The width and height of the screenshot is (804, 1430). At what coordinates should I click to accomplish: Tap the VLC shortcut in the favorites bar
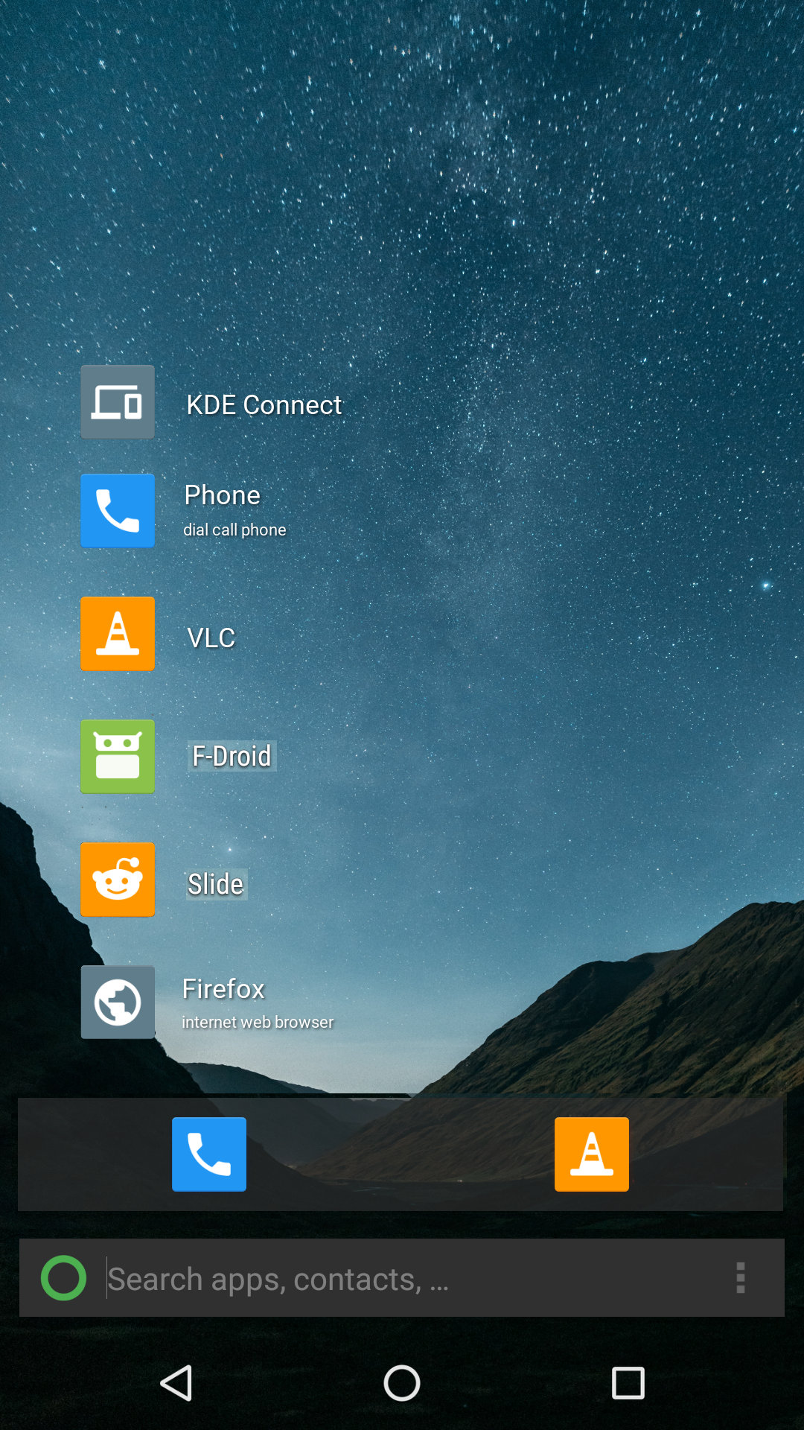[592, 1154]
